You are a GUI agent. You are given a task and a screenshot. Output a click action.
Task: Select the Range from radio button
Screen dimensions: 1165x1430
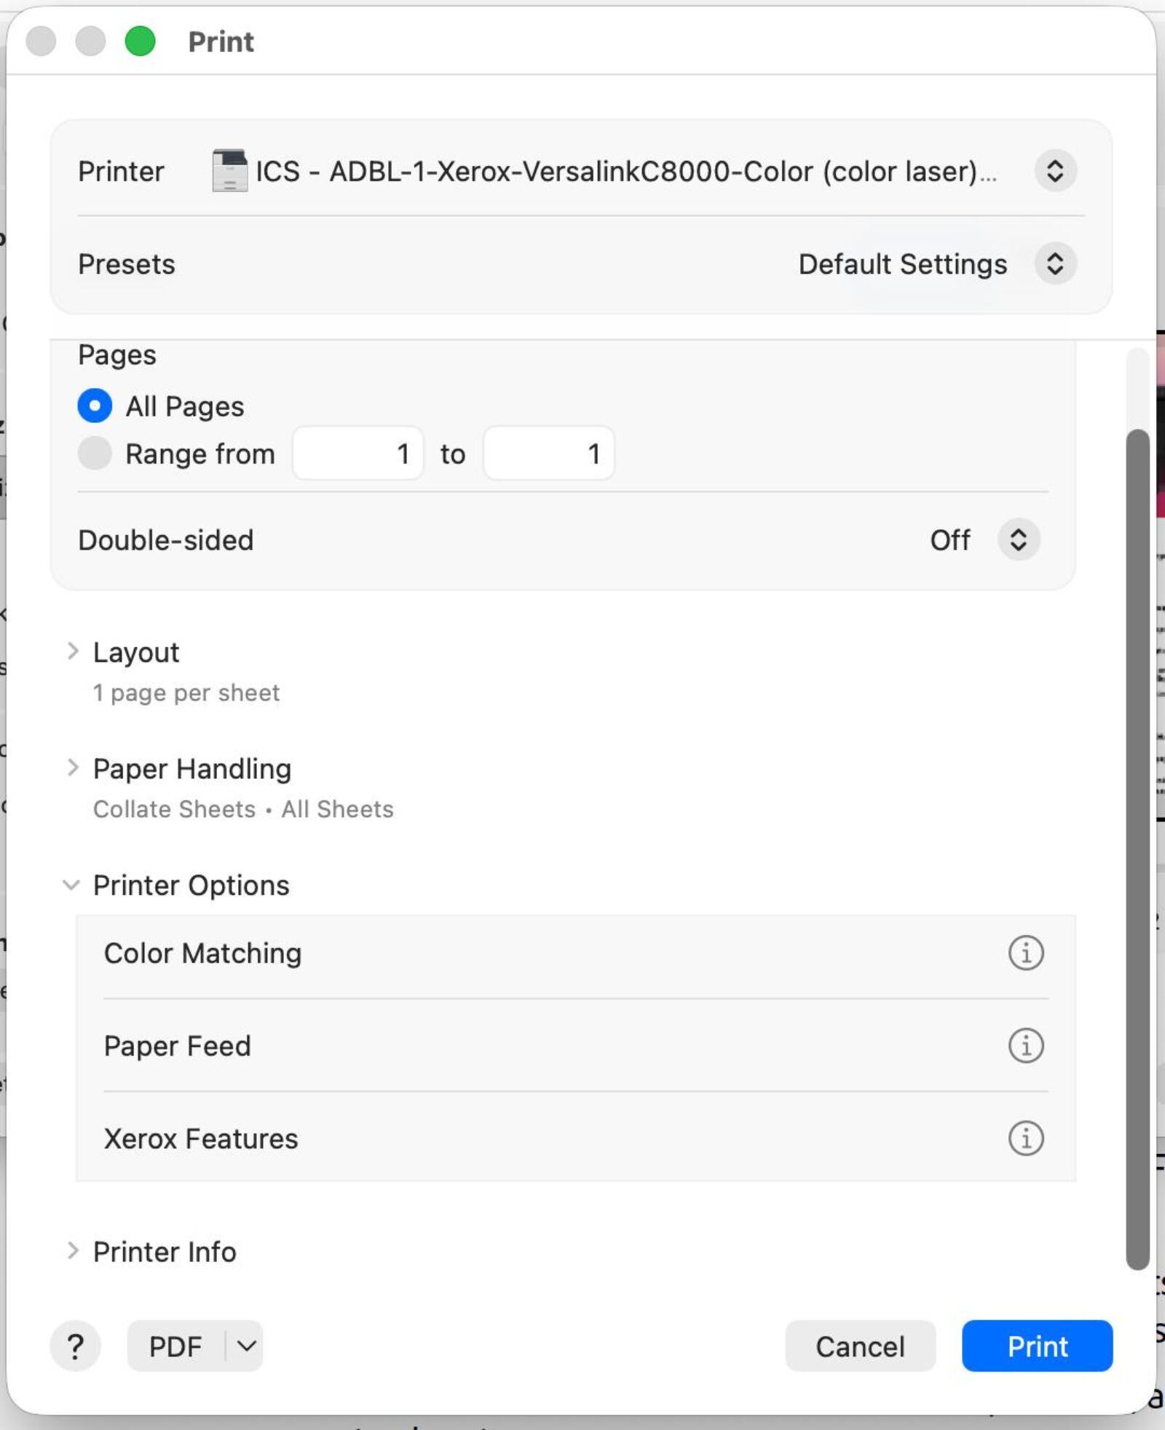pyautogui.click(x=95, y=453)
